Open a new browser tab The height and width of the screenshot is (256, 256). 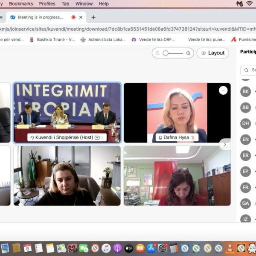pyautogui.click(x=93, y=17)
